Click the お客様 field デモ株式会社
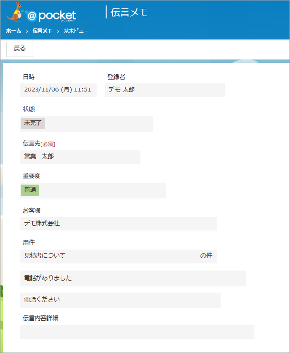Screen dimensions: 290x353 118,223
